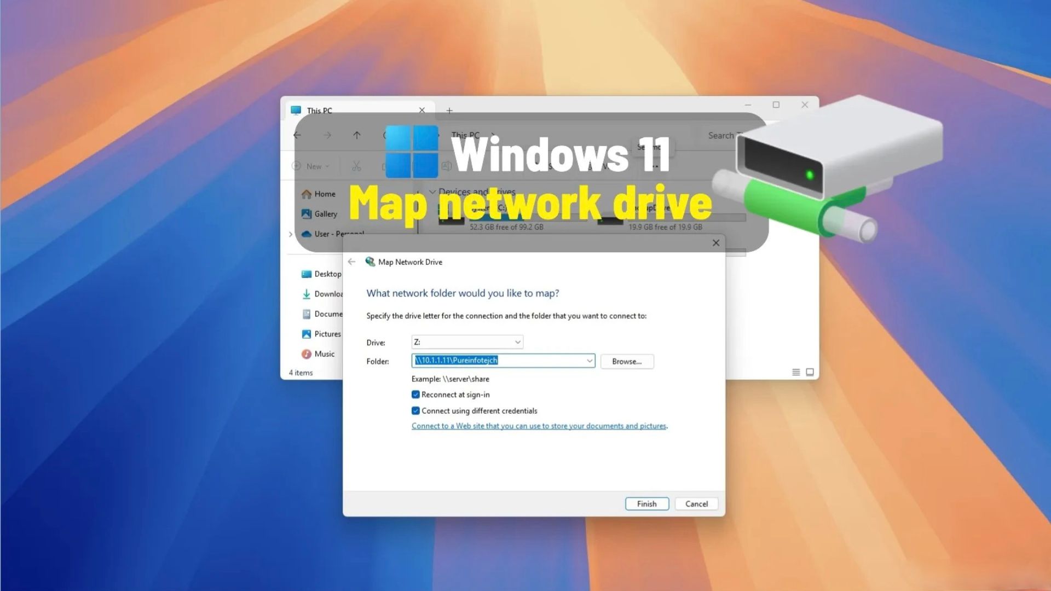Switch to the This PC tab
Screen dimensions: 1051x591
coord(320,110)
